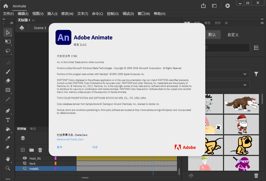The width and height of the screenshot is (266, 181).
Task: Go to the Home screen icon
Action: point(6,6)
